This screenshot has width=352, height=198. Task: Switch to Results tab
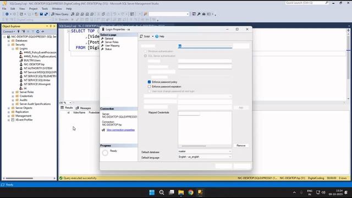point(67,108)
